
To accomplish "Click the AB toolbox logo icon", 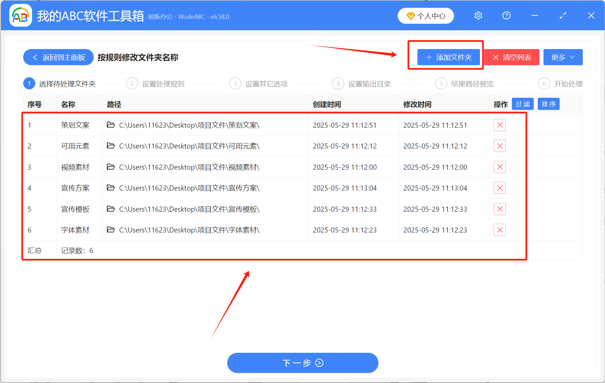I will tap(20, 15).
